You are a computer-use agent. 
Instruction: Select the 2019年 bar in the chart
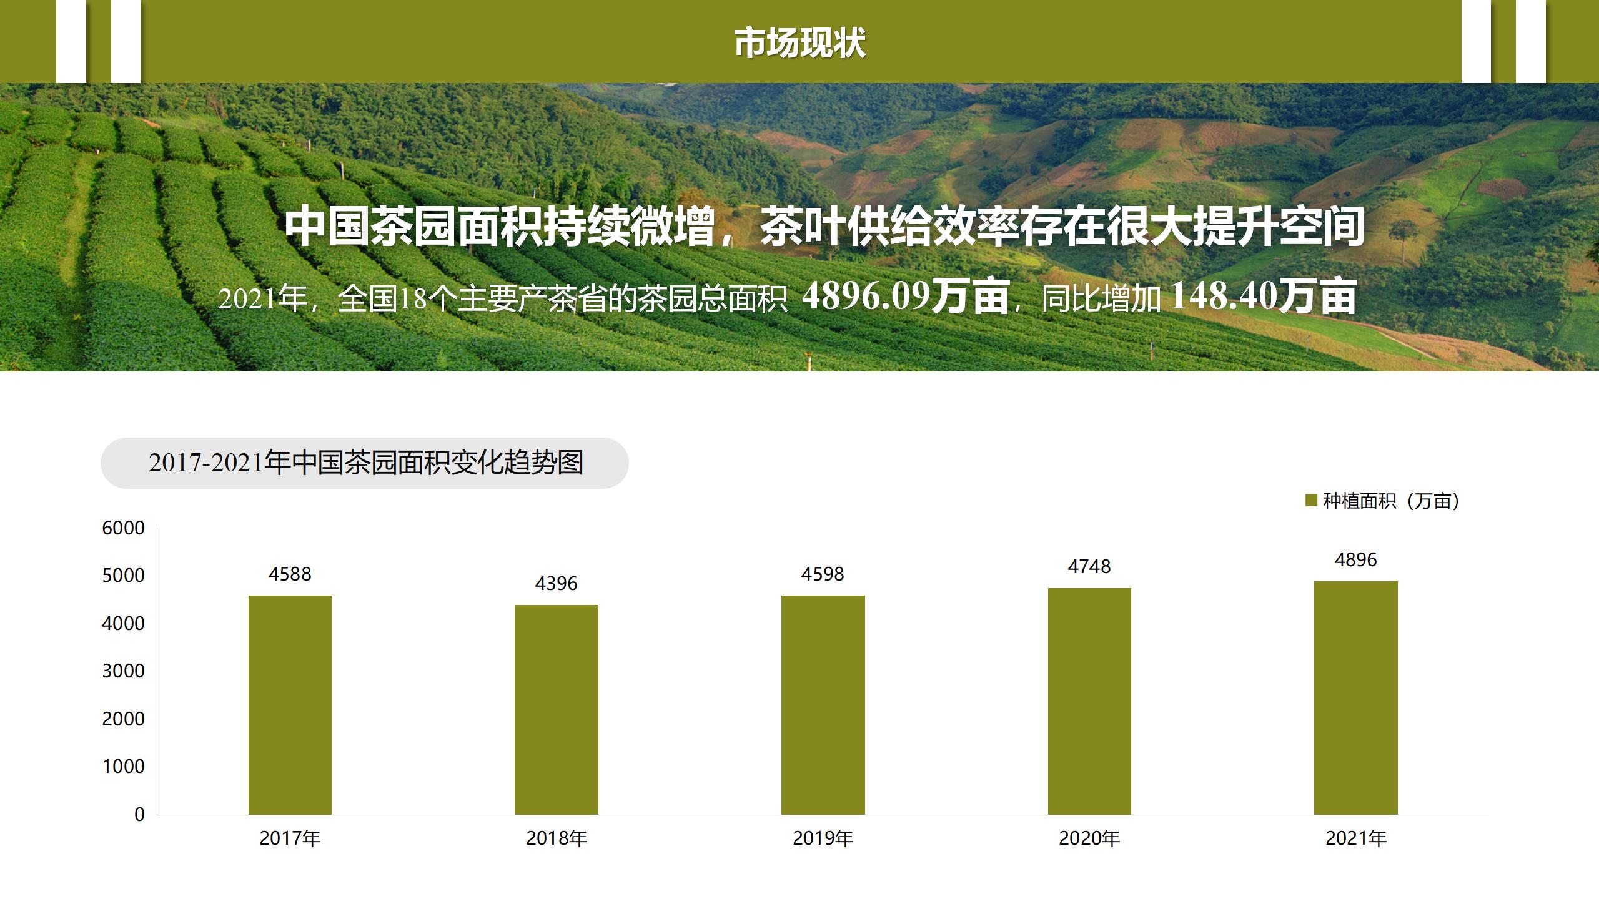(x=823, y=704)
